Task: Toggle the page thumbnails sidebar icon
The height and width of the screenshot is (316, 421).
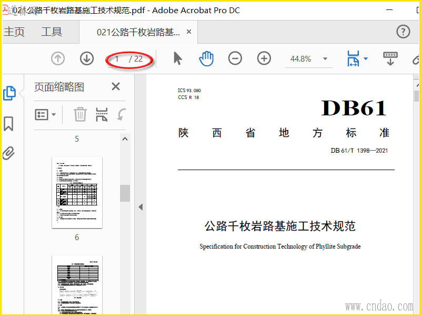Action: tap(9, 93)
